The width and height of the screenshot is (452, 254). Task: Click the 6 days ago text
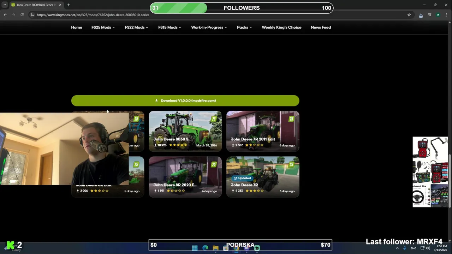[287, 145]
